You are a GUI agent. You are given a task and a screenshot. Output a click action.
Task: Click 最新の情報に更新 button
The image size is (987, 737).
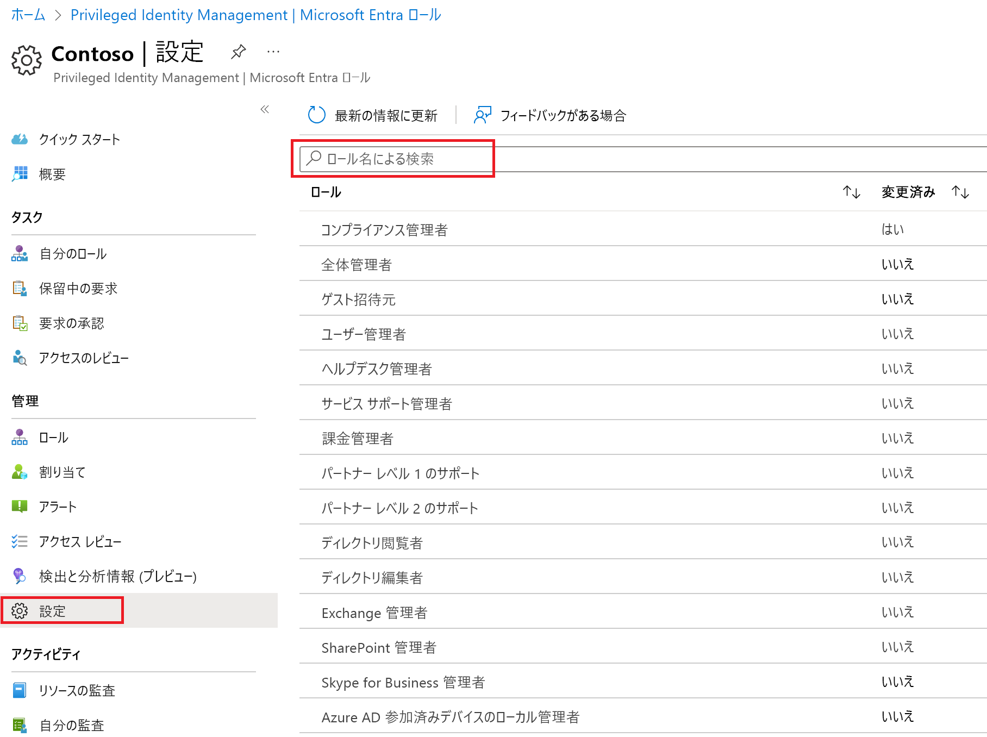pyautogui.click(x=373, y=115)
